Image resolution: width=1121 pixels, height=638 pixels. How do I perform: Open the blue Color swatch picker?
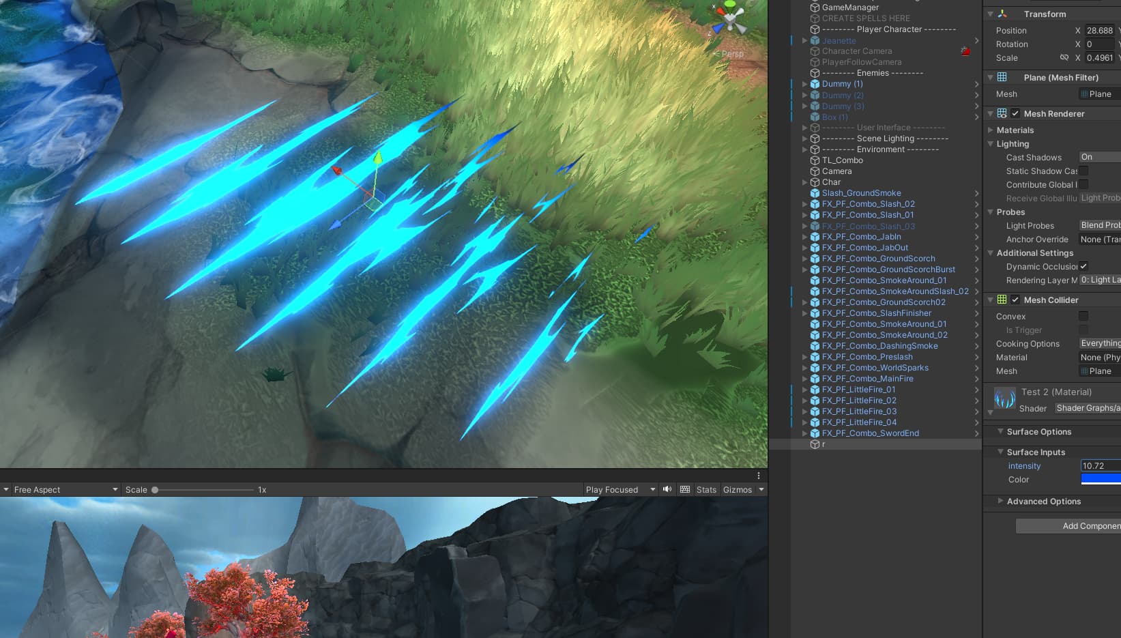coord(1100,480)
